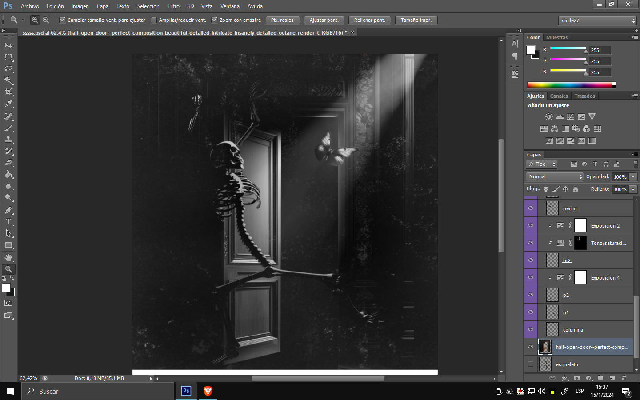
Task: Select the Magic Wand tool
Action: pos(8,80)
